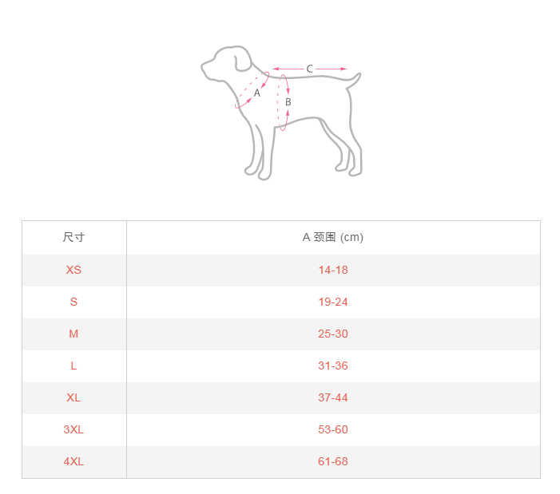
Task: Click the 61-68 neck measurement
Action: (333, 461)
